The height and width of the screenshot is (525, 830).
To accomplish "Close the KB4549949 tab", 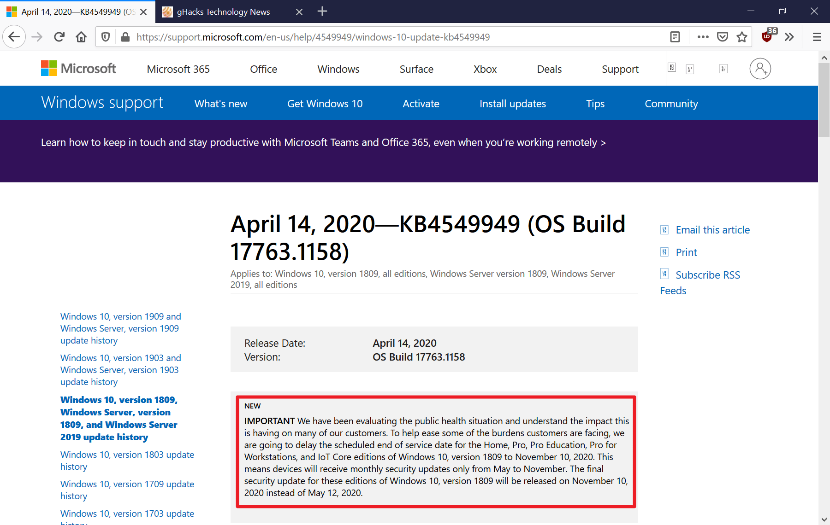I will point(143,12).
